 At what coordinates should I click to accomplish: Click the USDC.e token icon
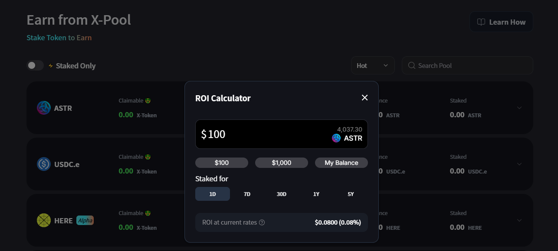[x=44, y=164]
